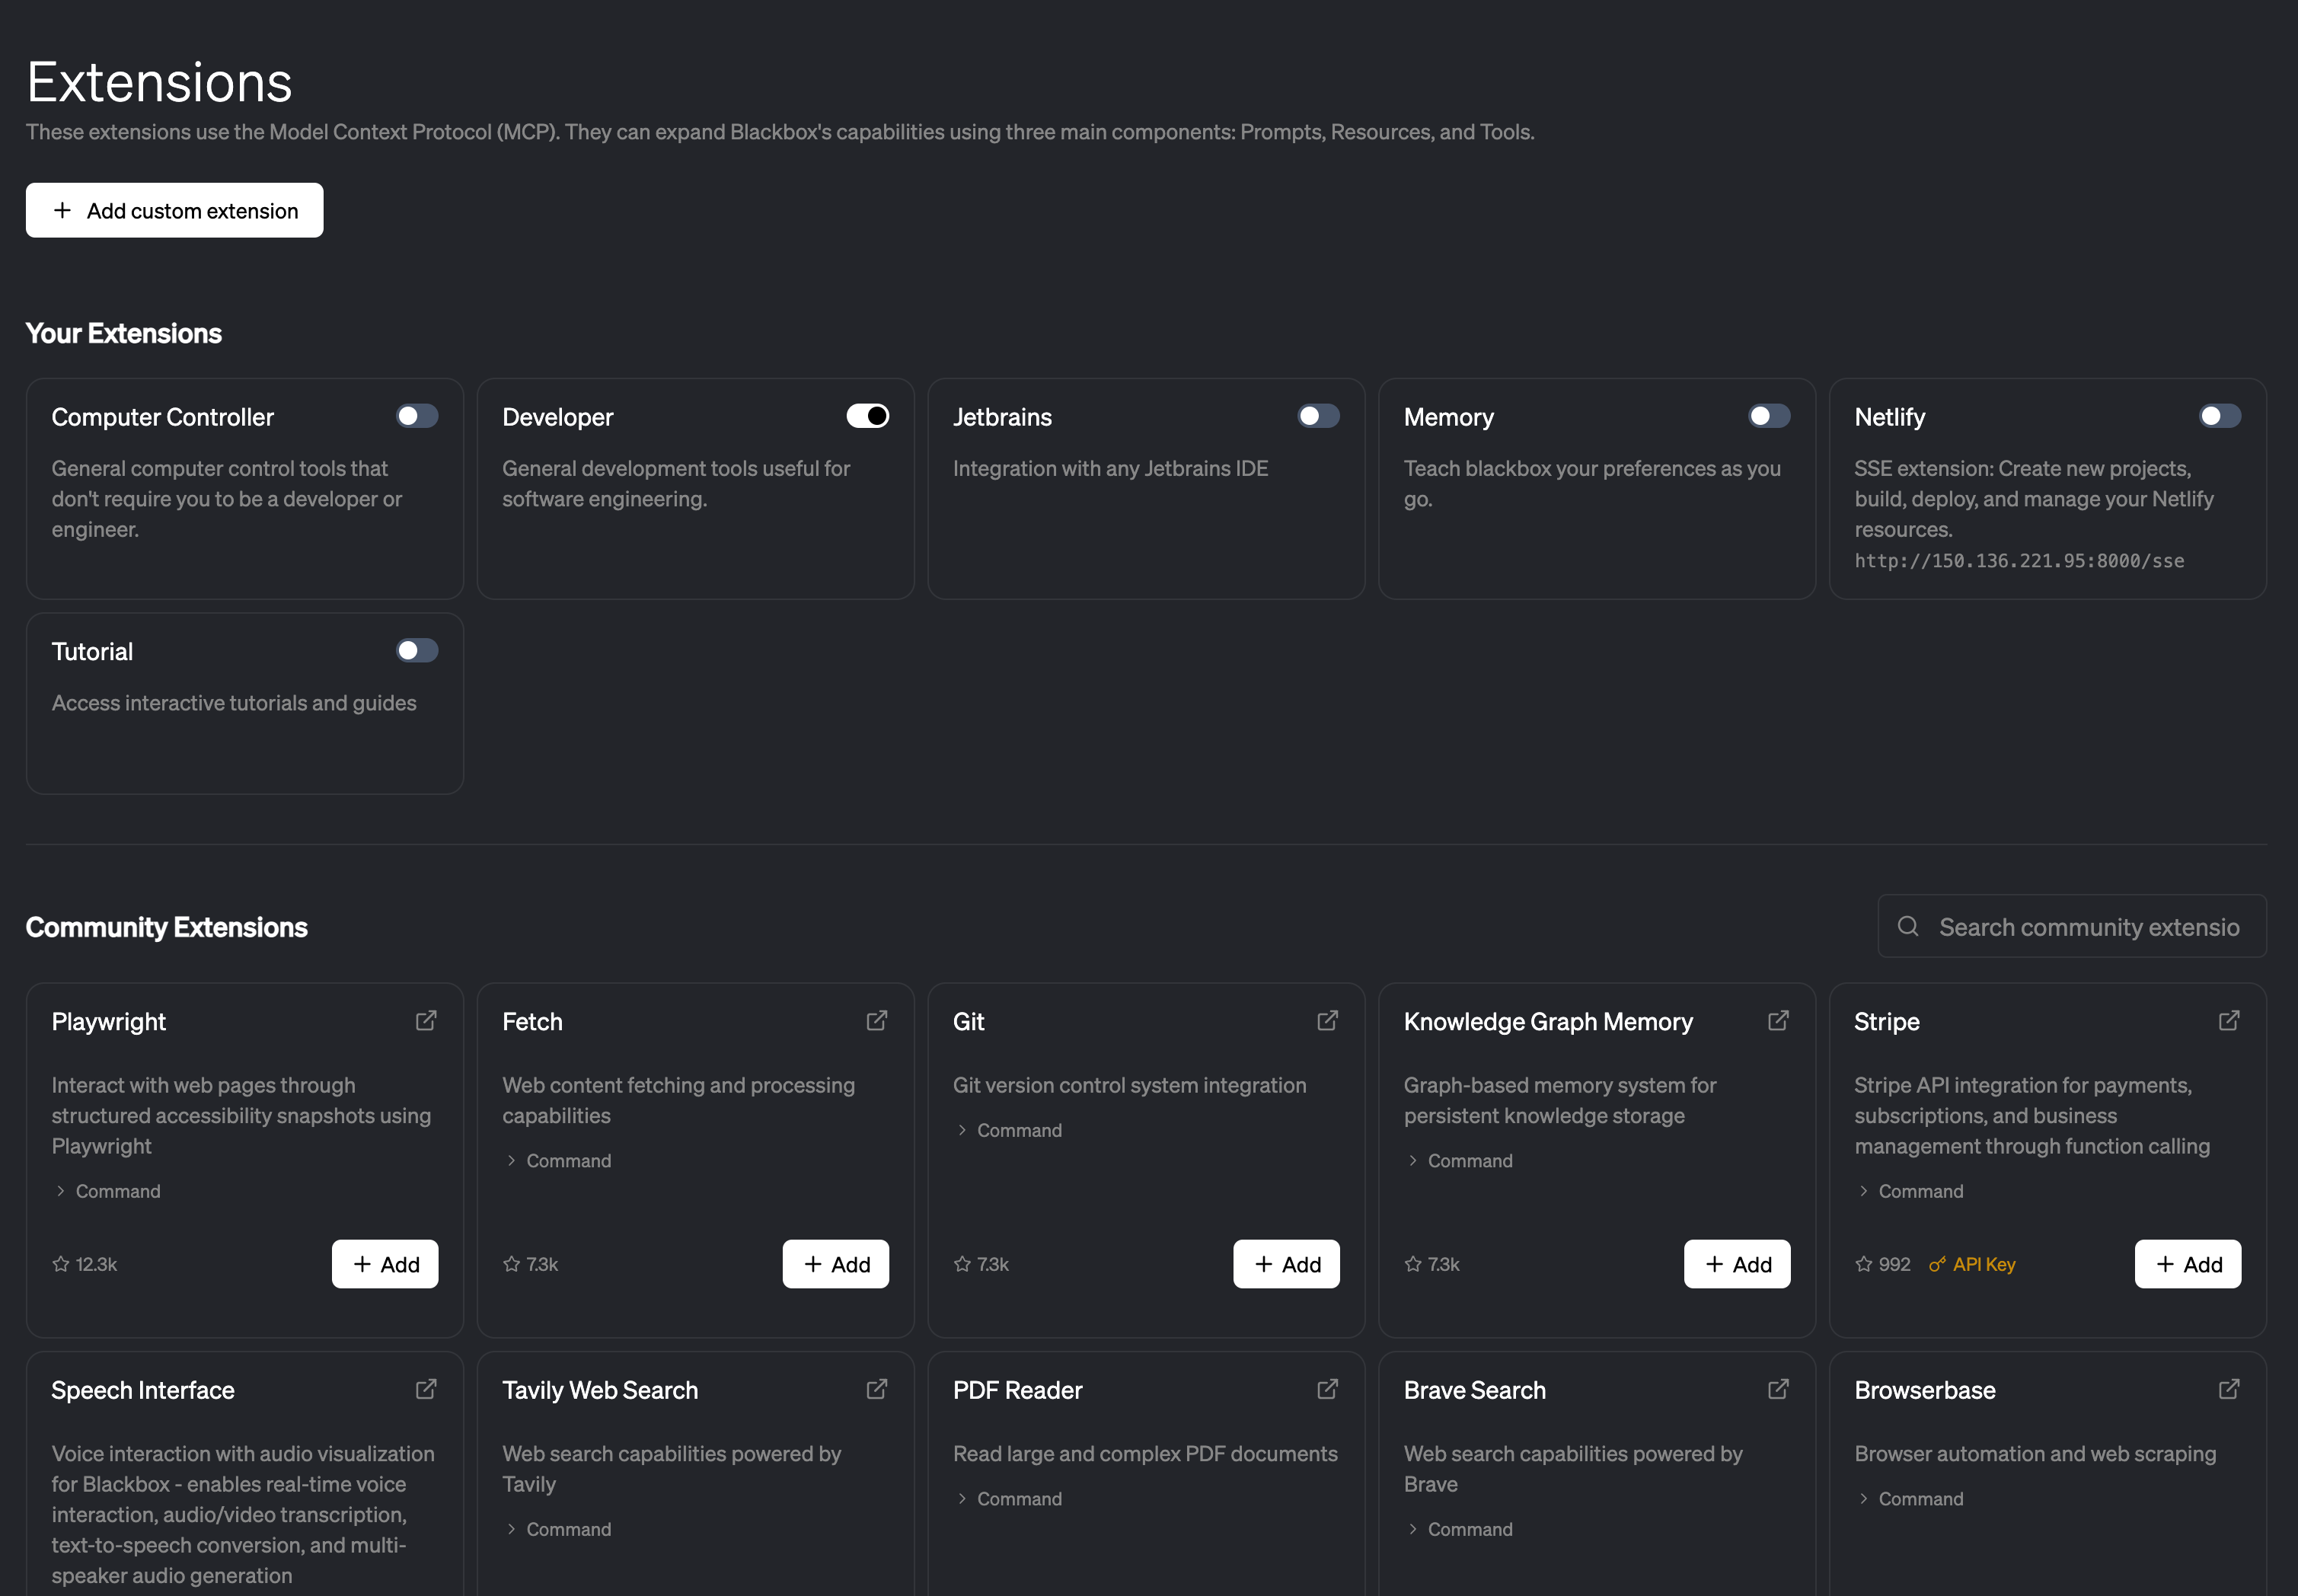
Task: Enable the Jetbrains extension toggle
Action: pos(1319,416)
